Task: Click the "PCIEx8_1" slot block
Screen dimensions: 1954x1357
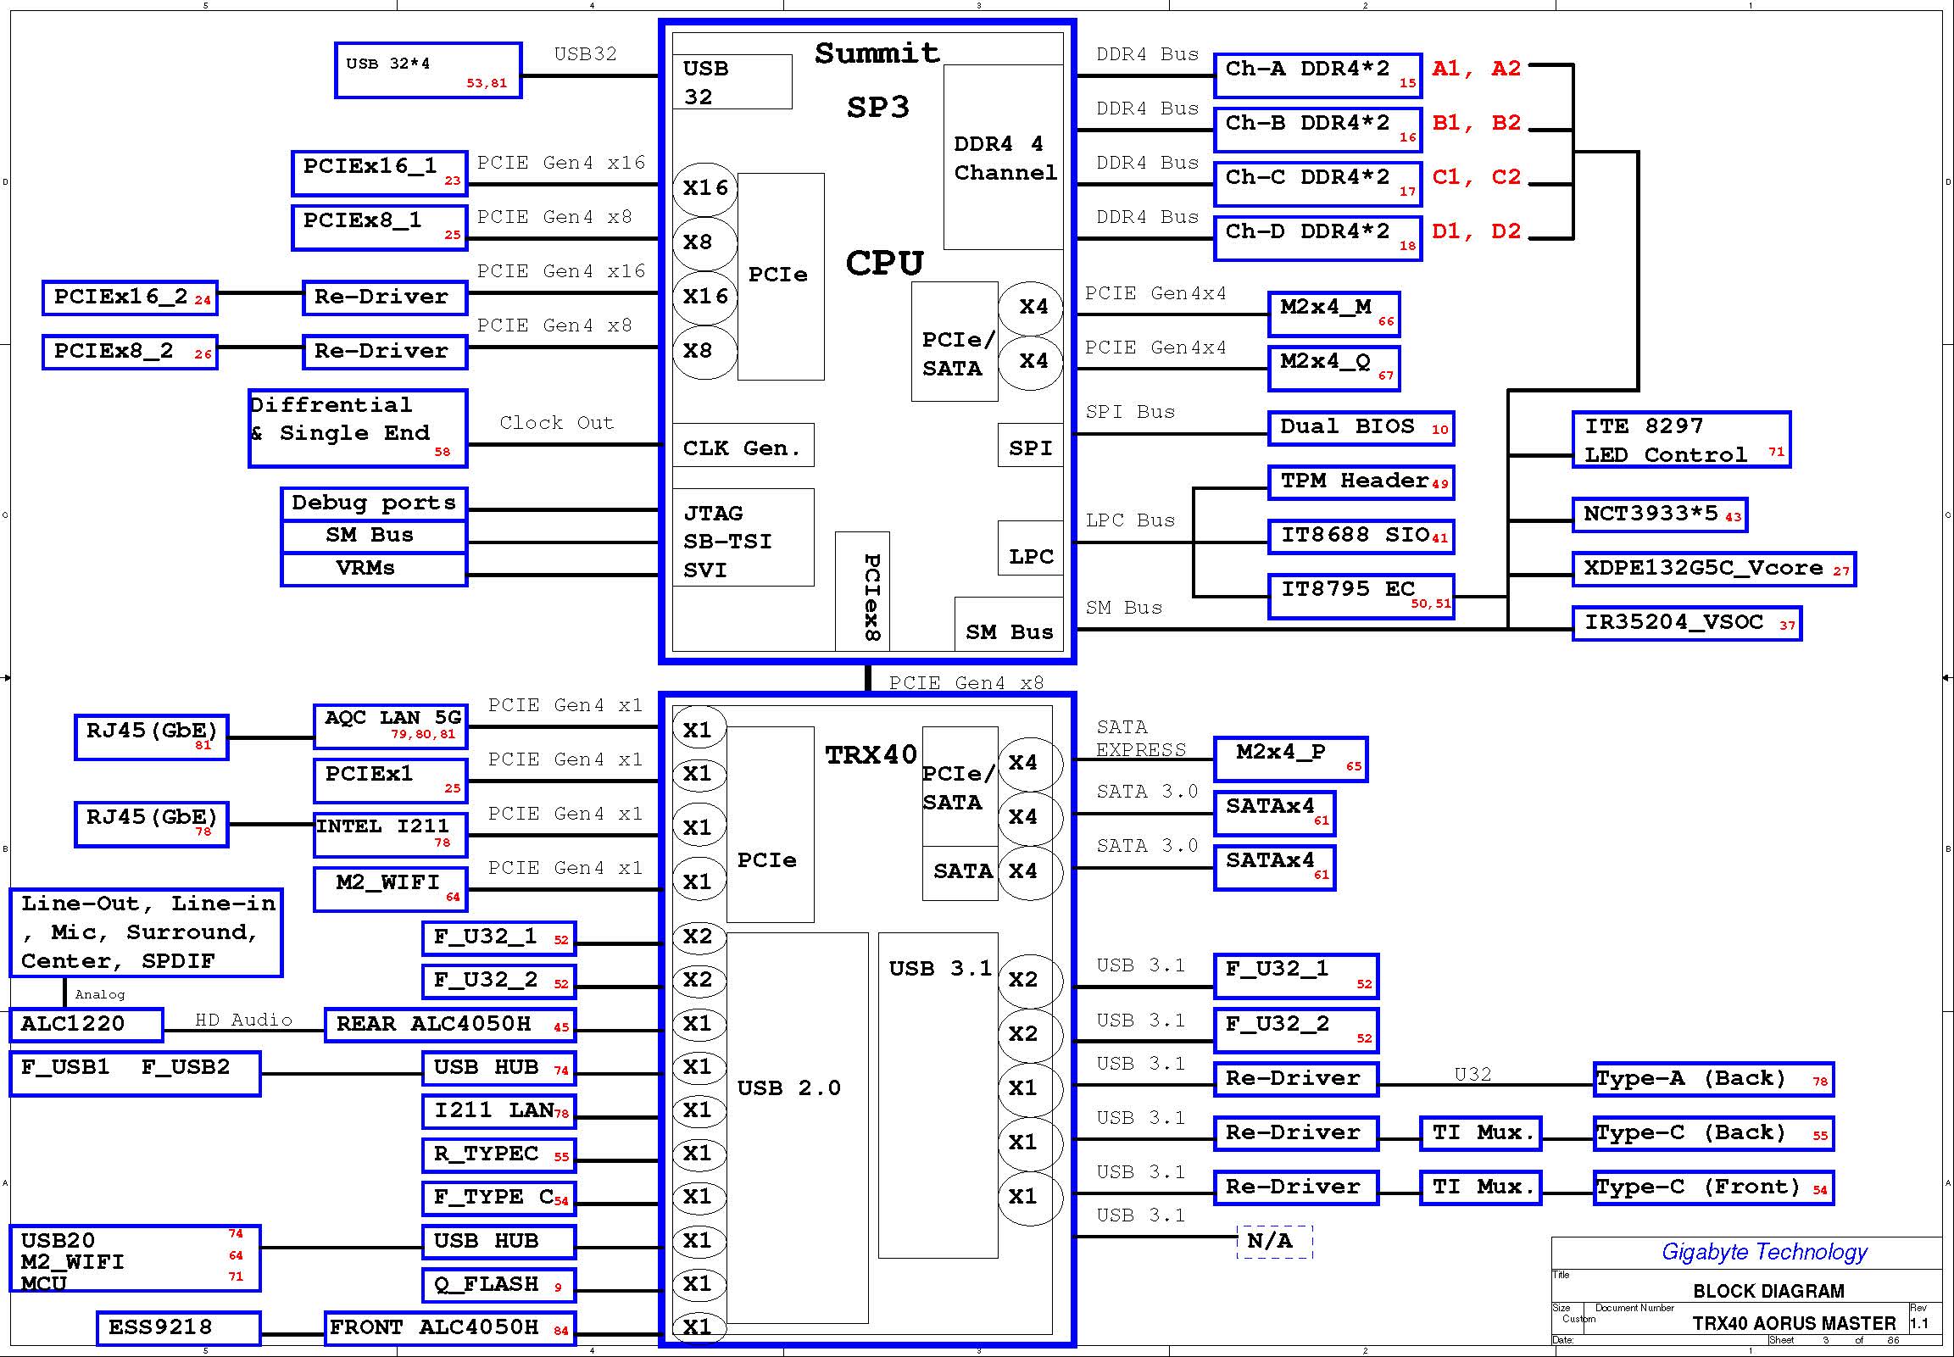Action: 379,227
